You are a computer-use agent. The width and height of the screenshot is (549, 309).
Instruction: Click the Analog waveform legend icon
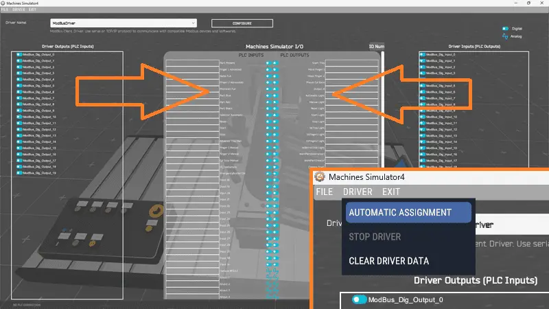pos(505,36)
